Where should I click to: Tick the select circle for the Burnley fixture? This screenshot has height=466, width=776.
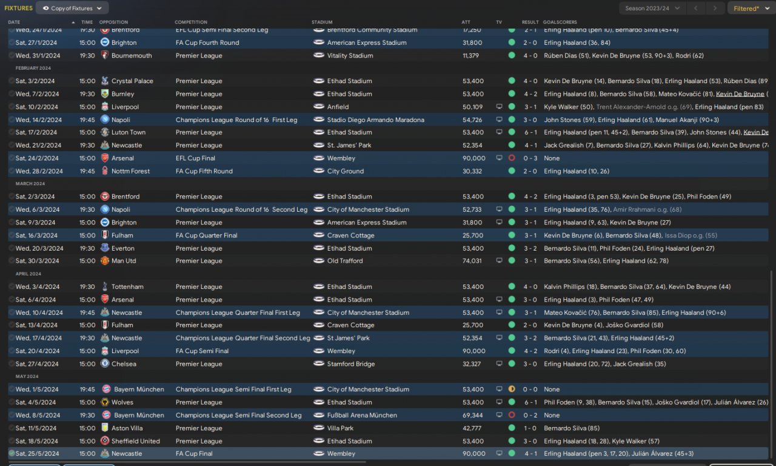click(x=12, y=94)
